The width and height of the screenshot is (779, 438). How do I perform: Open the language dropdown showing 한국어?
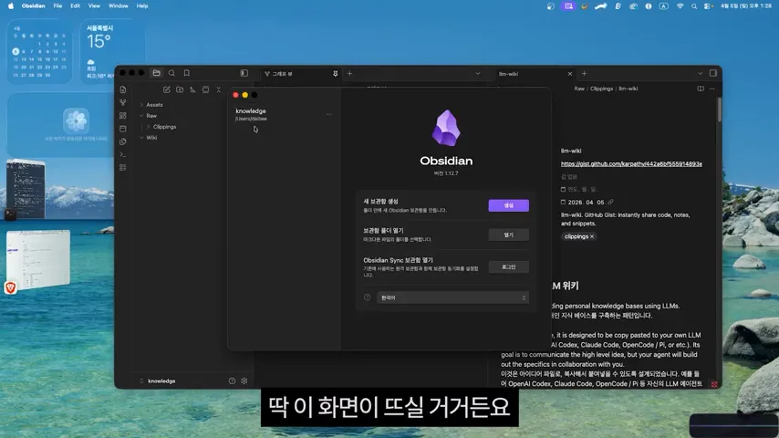coord(452,297)
